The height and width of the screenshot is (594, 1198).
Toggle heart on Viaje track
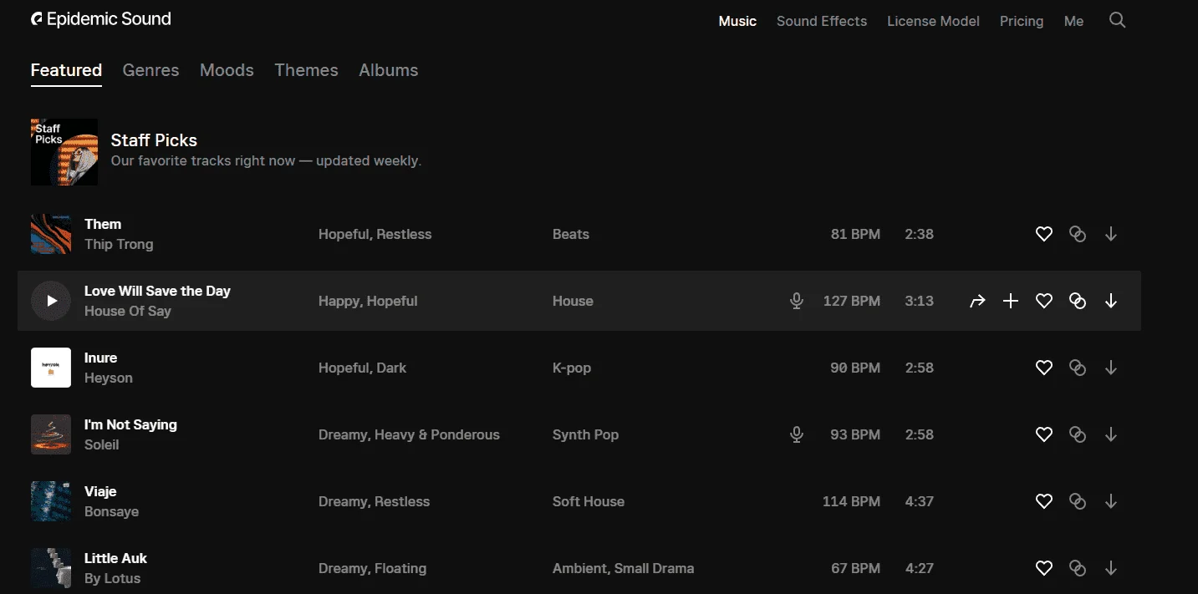[x=1044, y=501]
